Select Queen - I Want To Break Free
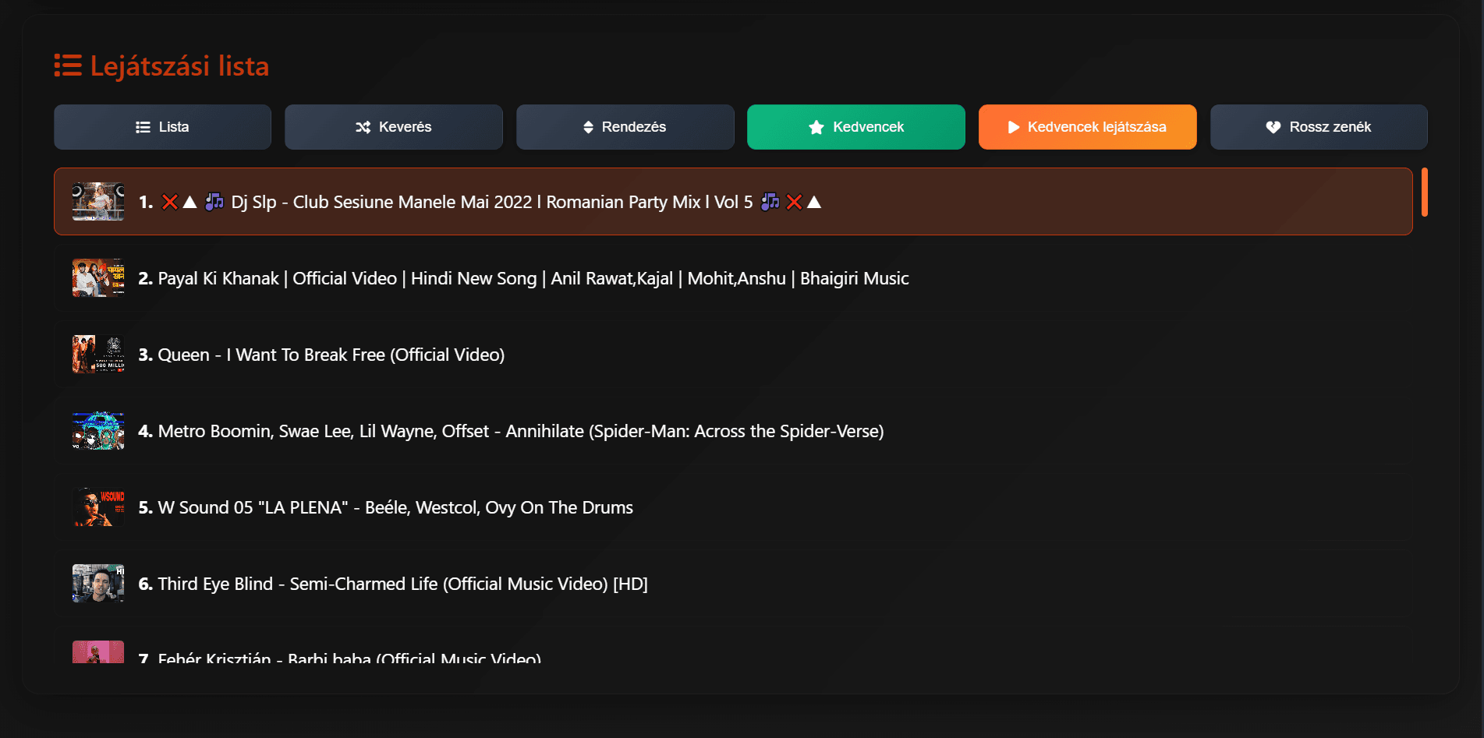This screenshot has width=1484, height=738. coord(331,355)
